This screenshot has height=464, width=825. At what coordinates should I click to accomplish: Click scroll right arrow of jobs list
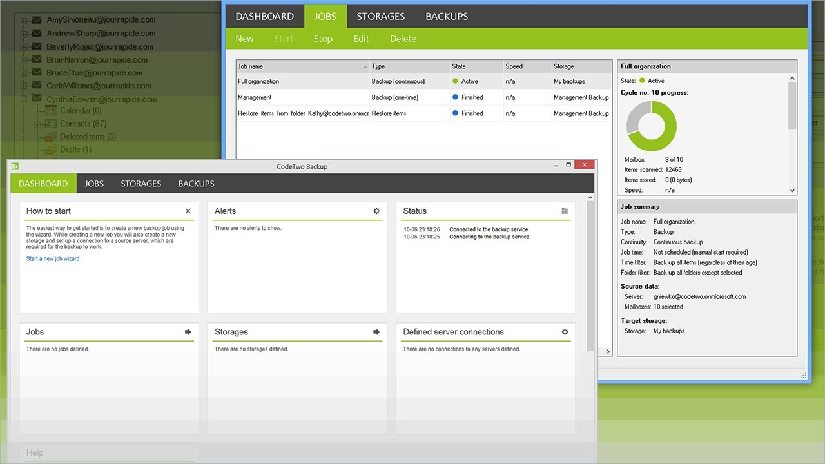pyautogui.click(x=607, y=351)
